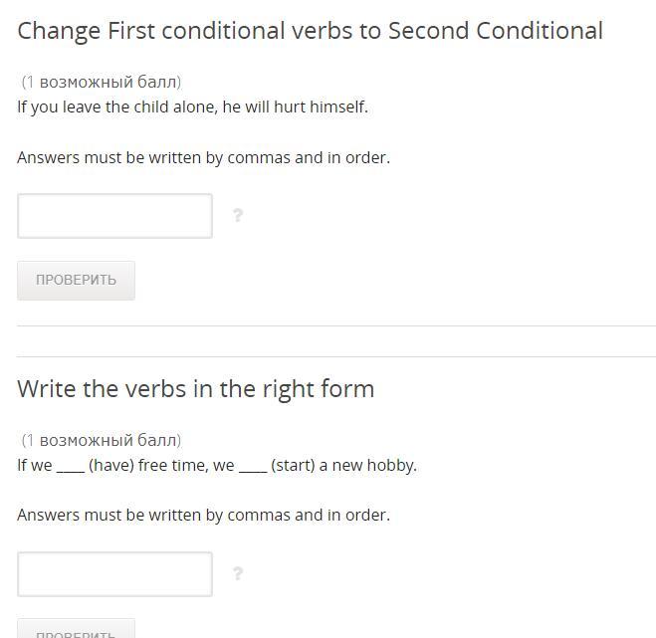This screenshot has height=638, width=656.
Task: Click the word '(start)' in the second exercise
Action: (293, 465)
